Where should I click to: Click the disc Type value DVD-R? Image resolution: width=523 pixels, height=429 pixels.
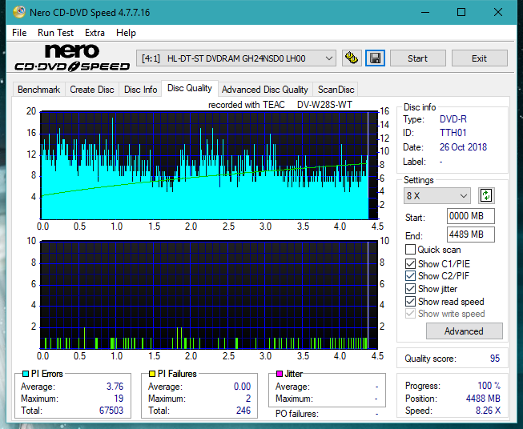click(x=453, y=119)
